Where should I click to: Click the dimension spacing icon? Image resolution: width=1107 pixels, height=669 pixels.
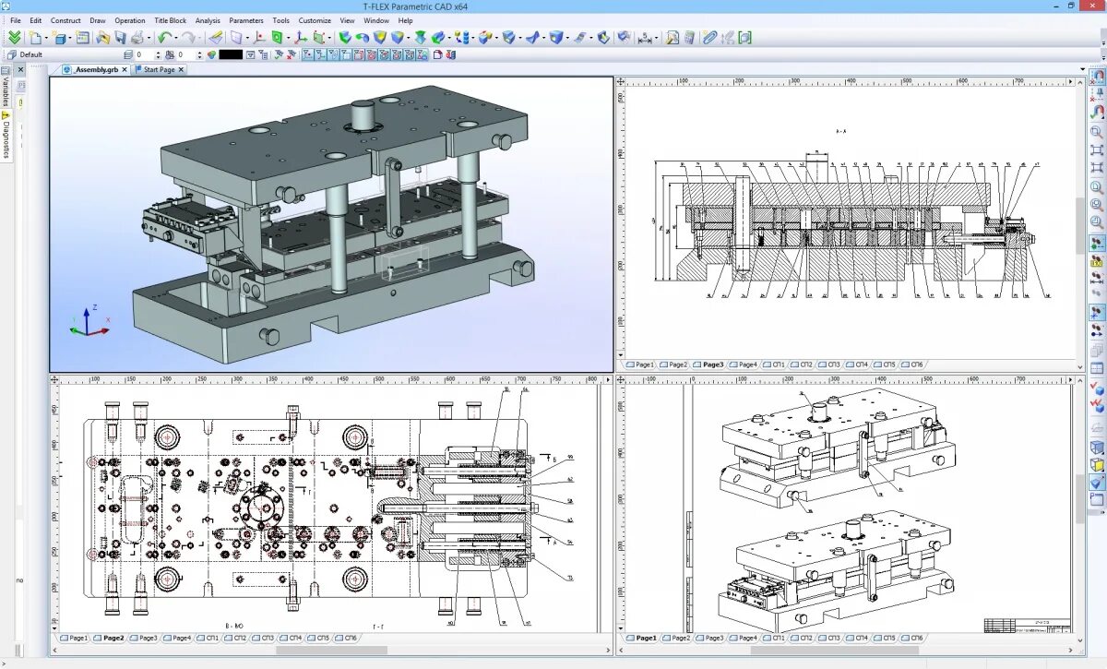(x=645, y=38)
